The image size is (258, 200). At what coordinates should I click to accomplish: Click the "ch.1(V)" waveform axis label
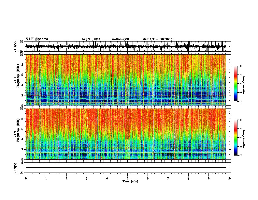tap(16, 46)
